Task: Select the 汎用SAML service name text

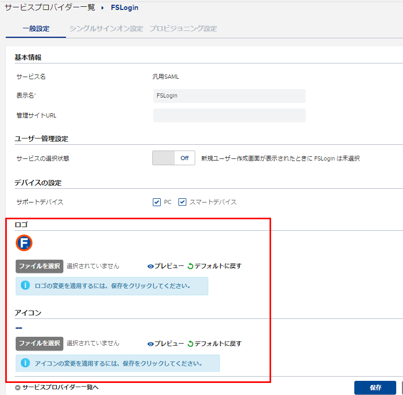Action: (x=165, y=77)
